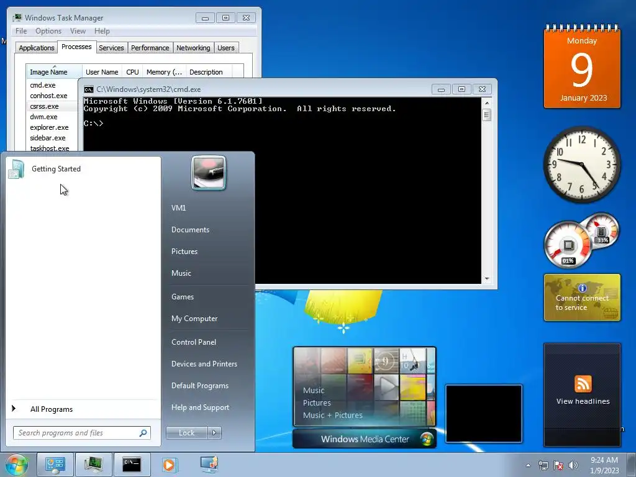The height and width of the screenshot is (477, 636).
Task: Open Default Programs from Start menu
Action: [199, 386]
